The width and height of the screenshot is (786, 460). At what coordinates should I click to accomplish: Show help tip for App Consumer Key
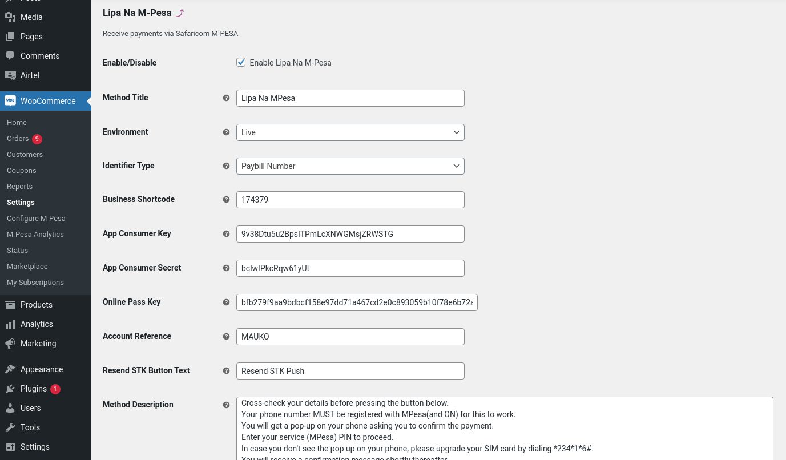point(226,233)
